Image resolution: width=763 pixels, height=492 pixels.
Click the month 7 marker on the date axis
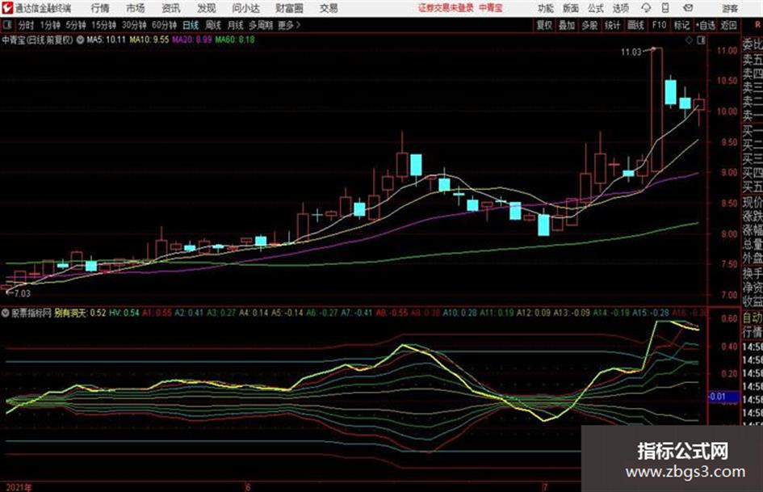pos(545,487)
